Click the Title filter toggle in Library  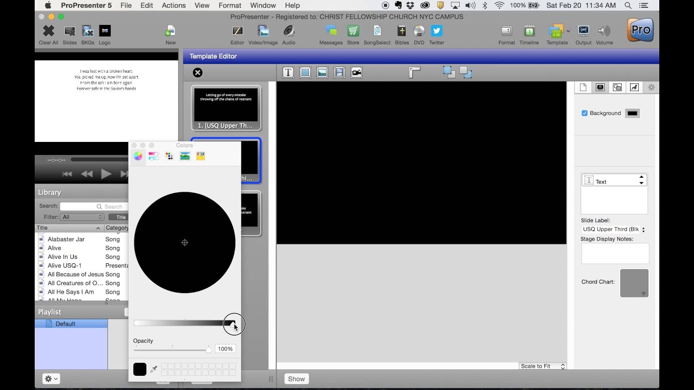pos(121,217)
